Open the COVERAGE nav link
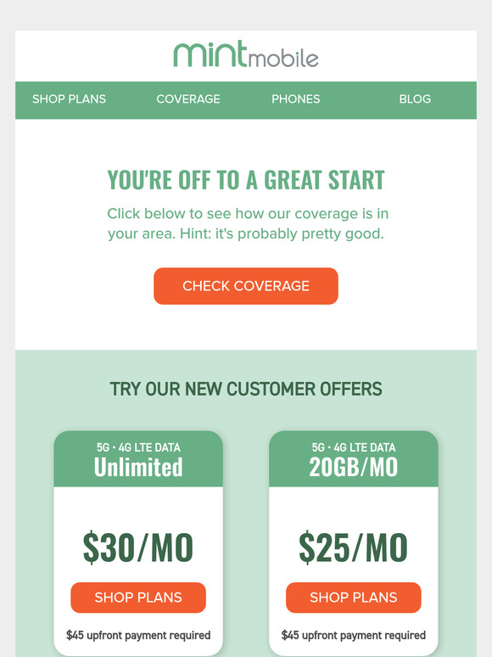This screenshot has height=657, width=492. 188,98
